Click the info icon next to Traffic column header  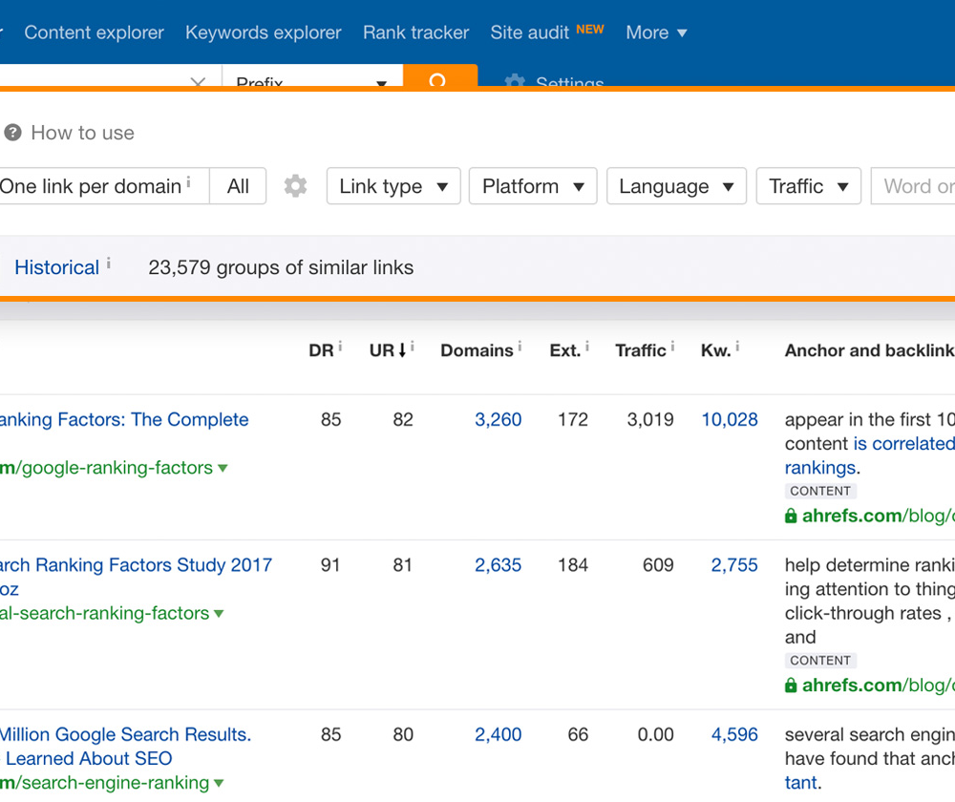click(672, 347)
